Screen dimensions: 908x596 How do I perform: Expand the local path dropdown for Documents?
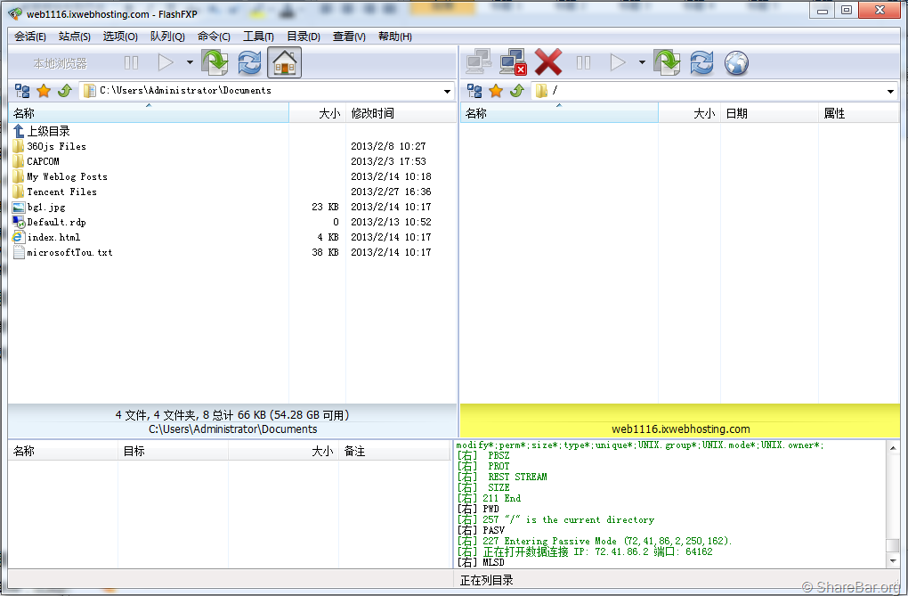[447, 91]
